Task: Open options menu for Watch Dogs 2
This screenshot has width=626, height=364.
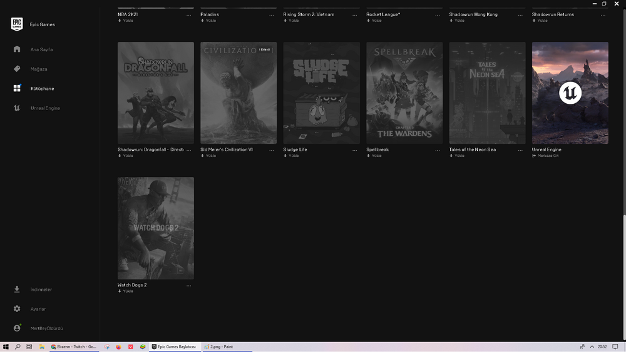Action: coord(189,285)
